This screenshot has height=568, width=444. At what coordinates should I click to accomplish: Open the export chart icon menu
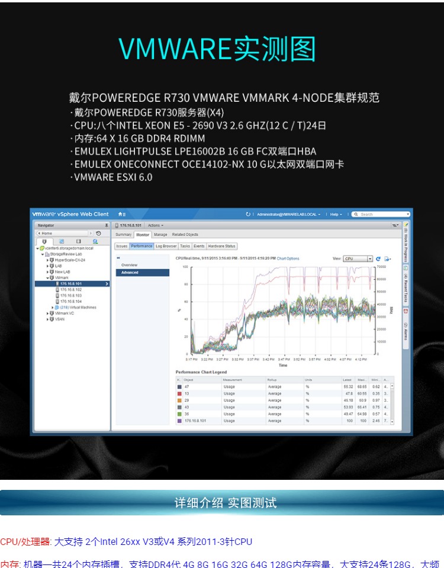pos(387,259)
